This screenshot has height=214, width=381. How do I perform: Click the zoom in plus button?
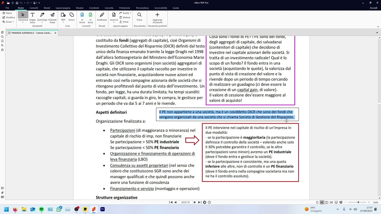pyautogui.click(x=369, y=202)
